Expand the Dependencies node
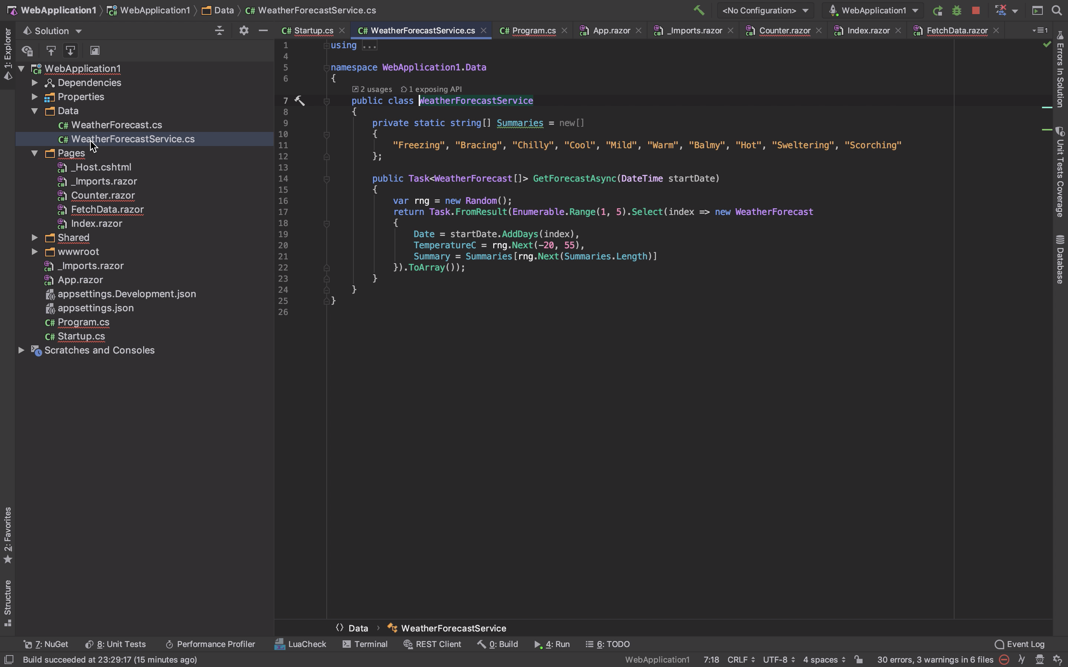This screenshot has height=667, width=1068. (35, 83)
